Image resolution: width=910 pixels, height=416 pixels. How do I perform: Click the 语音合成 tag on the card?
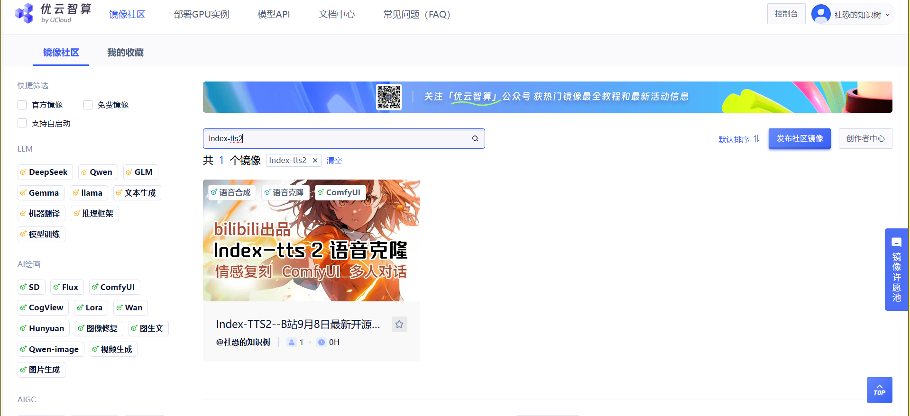point(232,192)
